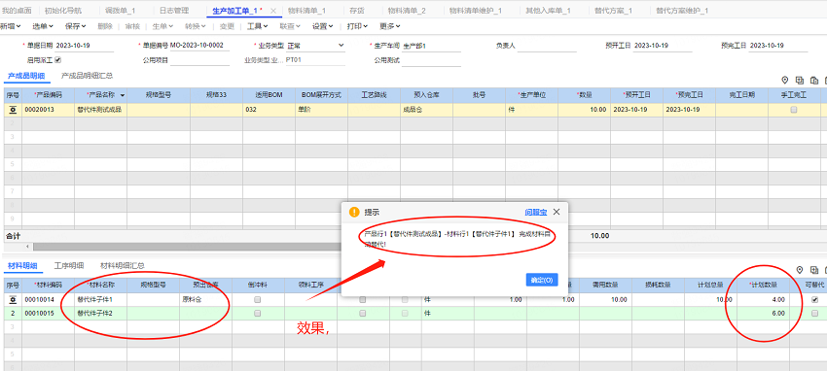This screenshot has height=371, width=827.
Task: Click the 产品名称 column dropdown arrow
Action: pos(123,95)
